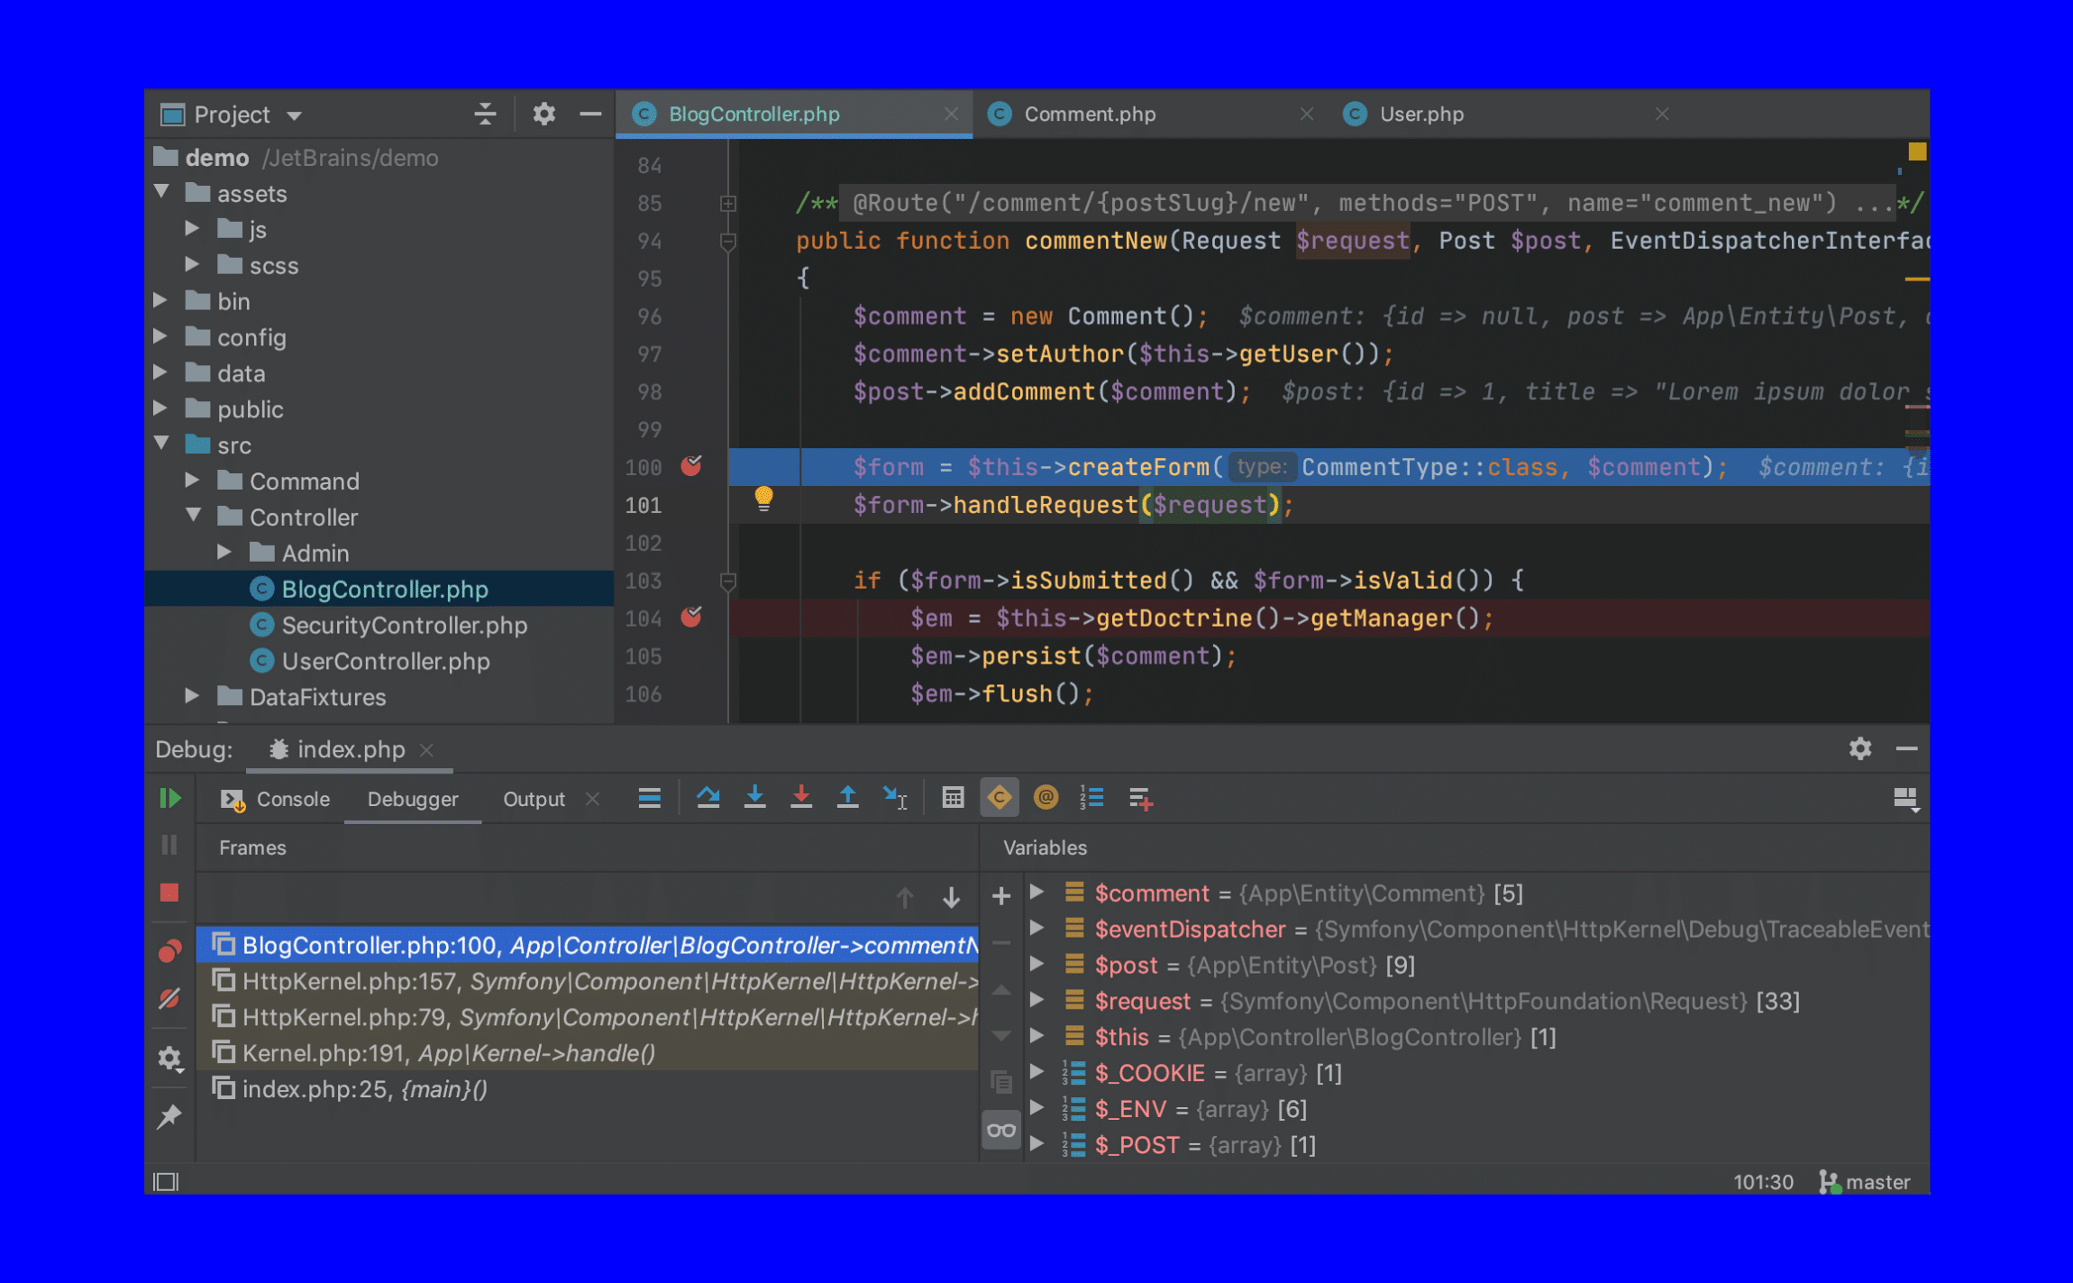Toggle sort variables alphabetically numbered list icon
The image size is (2073, 1283).
[1091, 797]
